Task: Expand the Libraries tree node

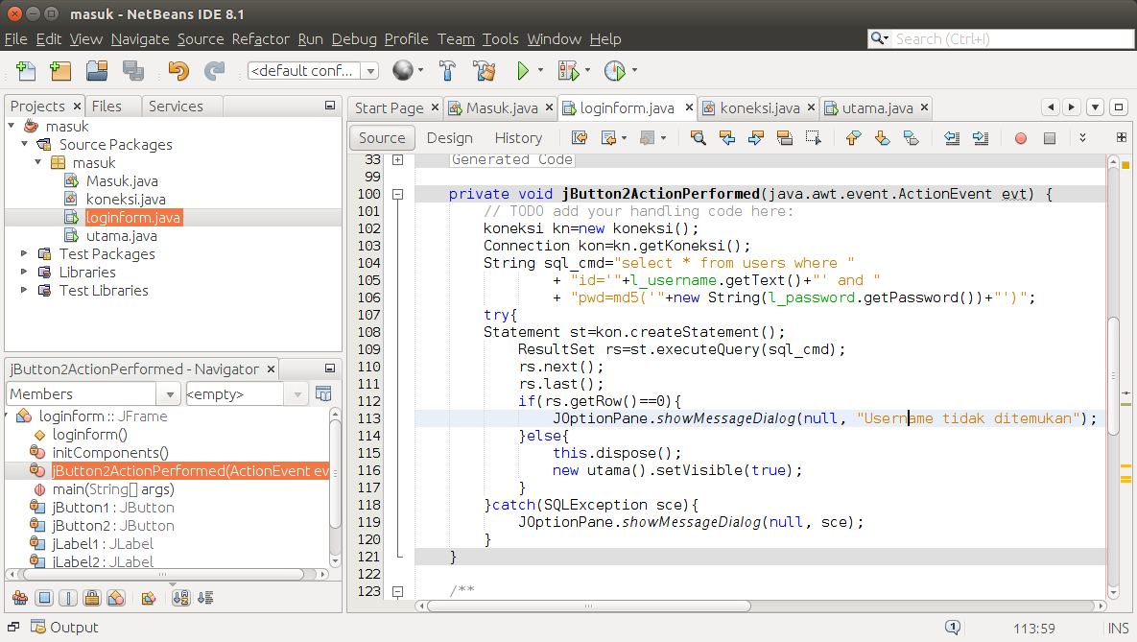Action: click(25, 273)
